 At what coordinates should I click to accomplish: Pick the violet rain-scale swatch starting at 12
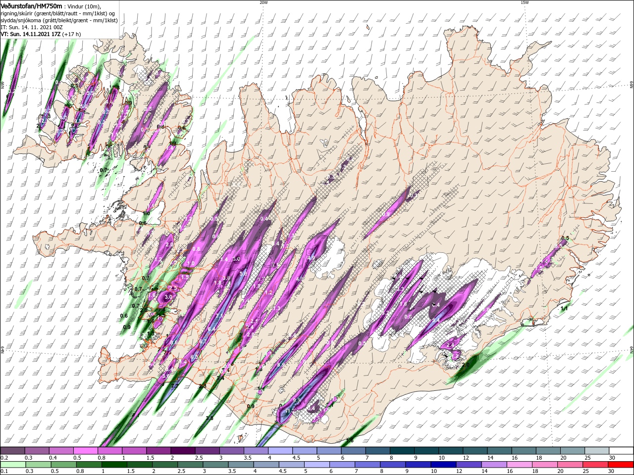(469, 465)
